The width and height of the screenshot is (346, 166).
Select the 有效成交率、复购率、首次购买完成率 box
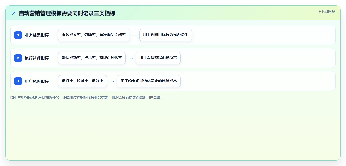[94, 35]
